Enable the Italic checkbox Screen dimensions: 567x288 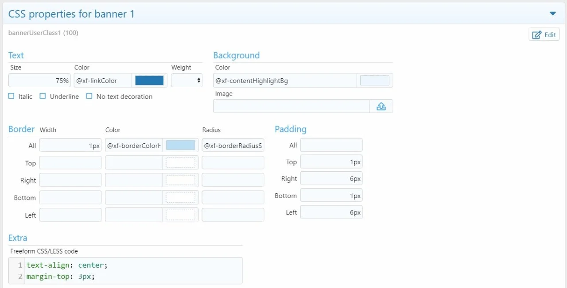pos(12,96)
